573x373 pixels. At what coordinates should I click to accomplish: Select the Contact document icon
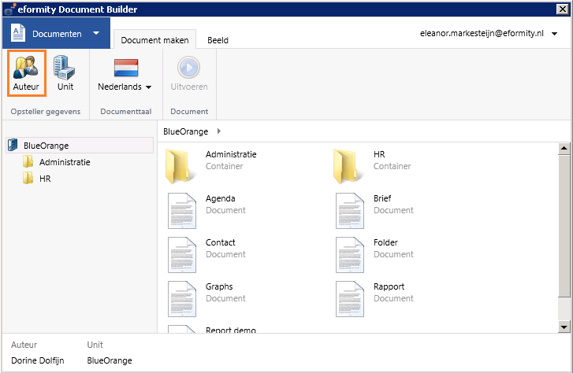point(181,255)
